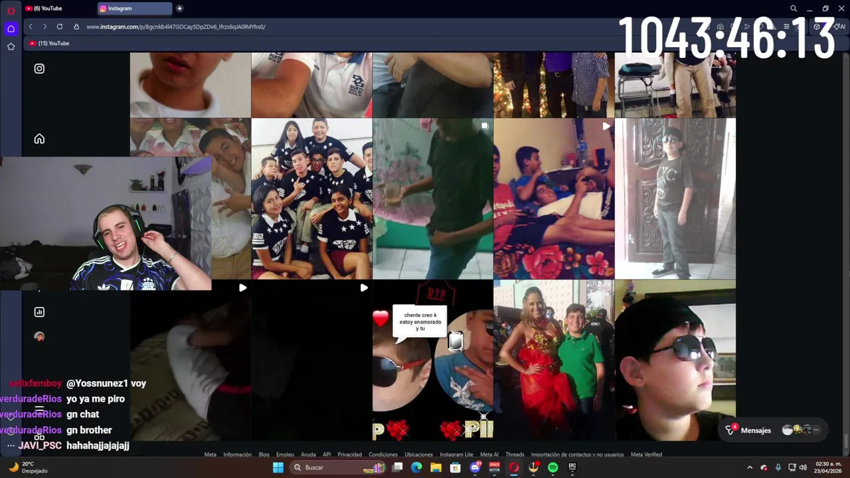850x478 pixels.
Task: Open Microsoft Edge from the taskbar
Action: point(416,467)
